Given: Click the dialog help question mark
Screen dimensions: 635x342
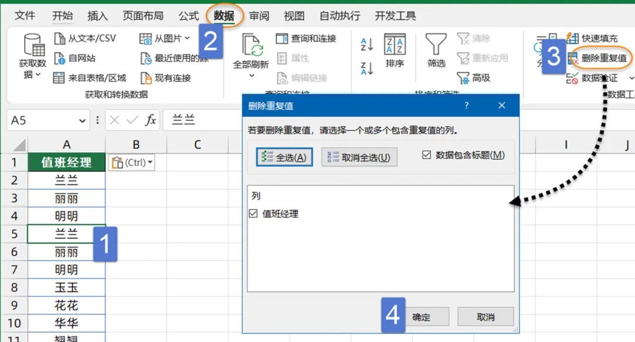Looking at the screenshot, I should [x=466, y=106].
